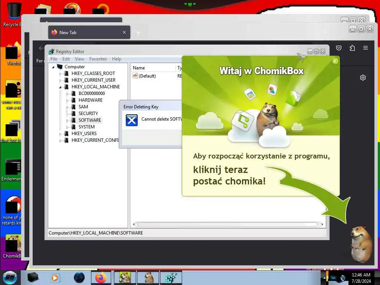Select the New Tab tab in Firefox
Viewport: 380px width, 285px height.
(x=89, y=33)
